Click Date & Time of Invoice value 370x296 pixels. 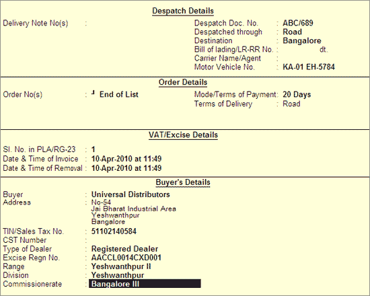pos(126,159)
